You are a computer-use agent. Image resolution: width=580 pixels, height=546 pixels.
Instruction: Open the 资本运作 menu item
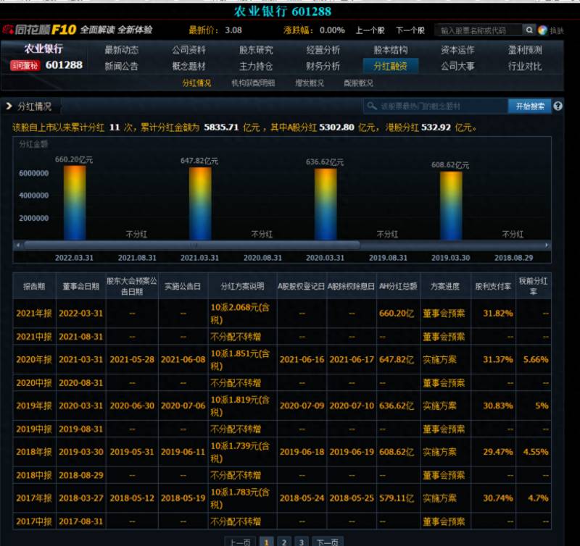point(457,50)
